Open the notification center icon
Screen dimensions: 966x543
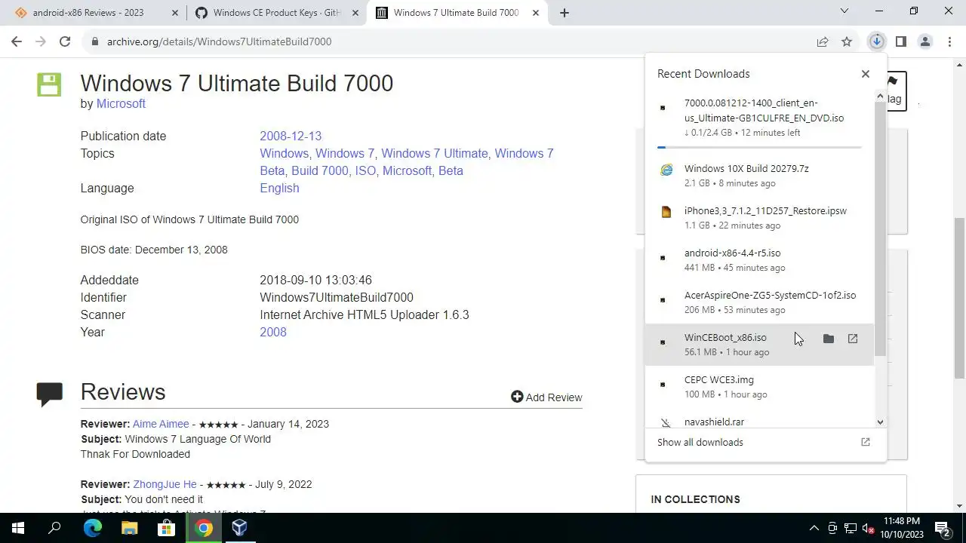pos(942,528)
